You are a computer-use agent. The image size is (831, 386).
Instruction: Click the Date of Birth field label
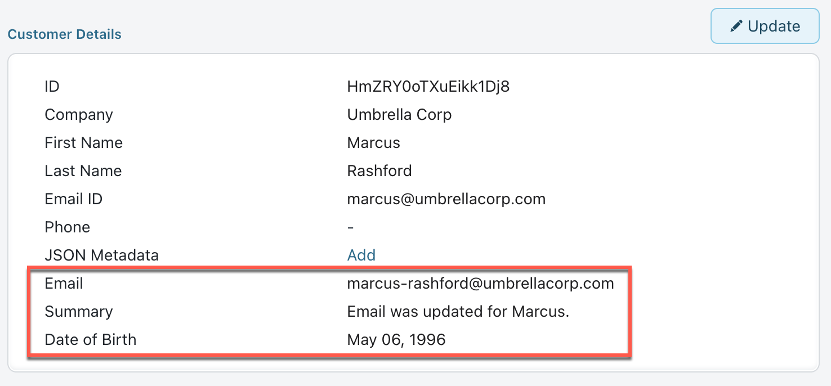91,340
